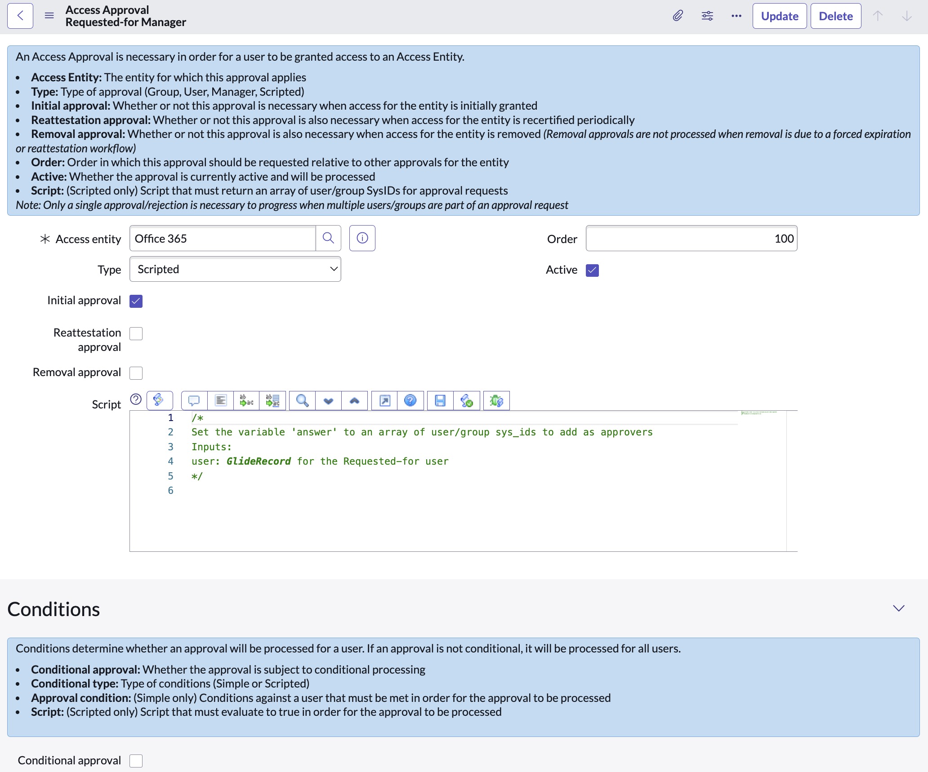Click the Delete button
928x772 pixels.
[x=836, y=16]
